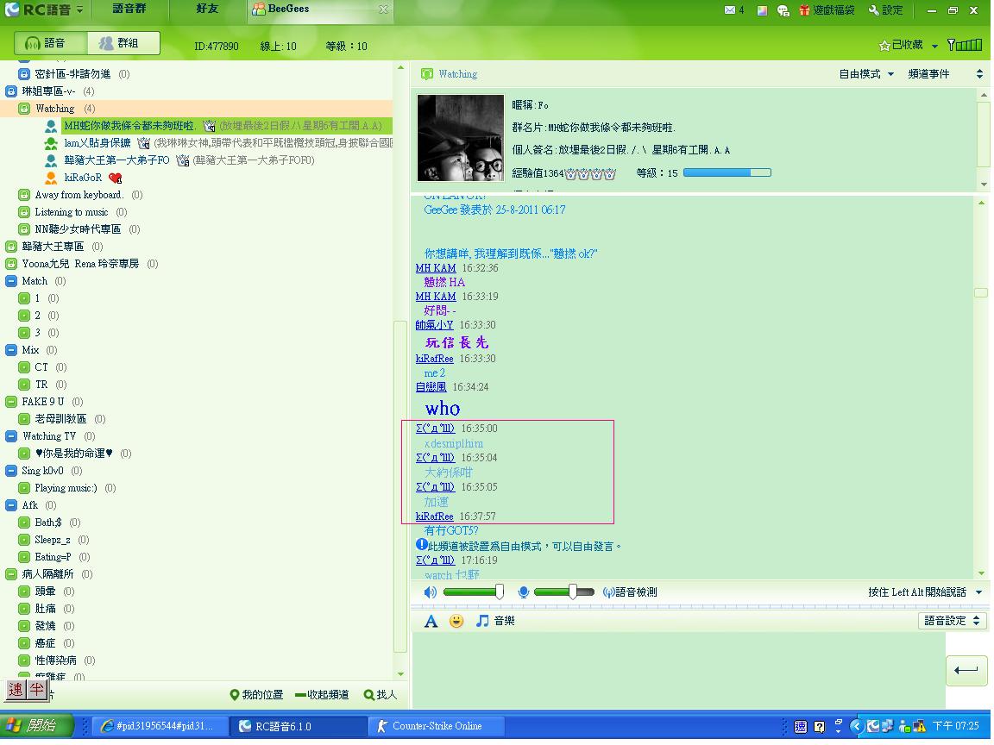Click the 語音檢測 voice test button
The image size is (994, 745).
[629, 592]
